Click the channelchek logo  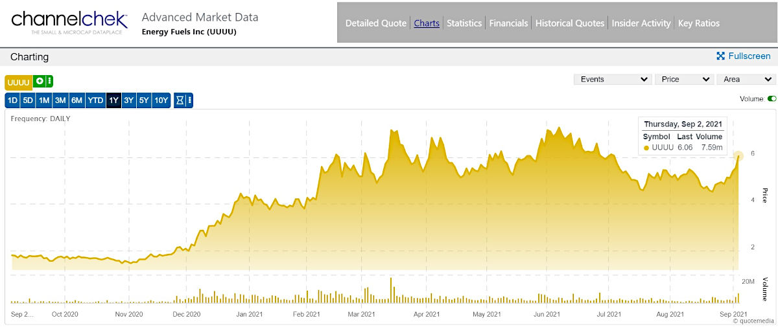pos(69,23)
